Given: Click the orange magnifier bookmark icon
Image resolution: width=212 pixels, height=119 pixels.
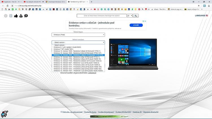Looking at the screenshot, I should tap(20, 9).
